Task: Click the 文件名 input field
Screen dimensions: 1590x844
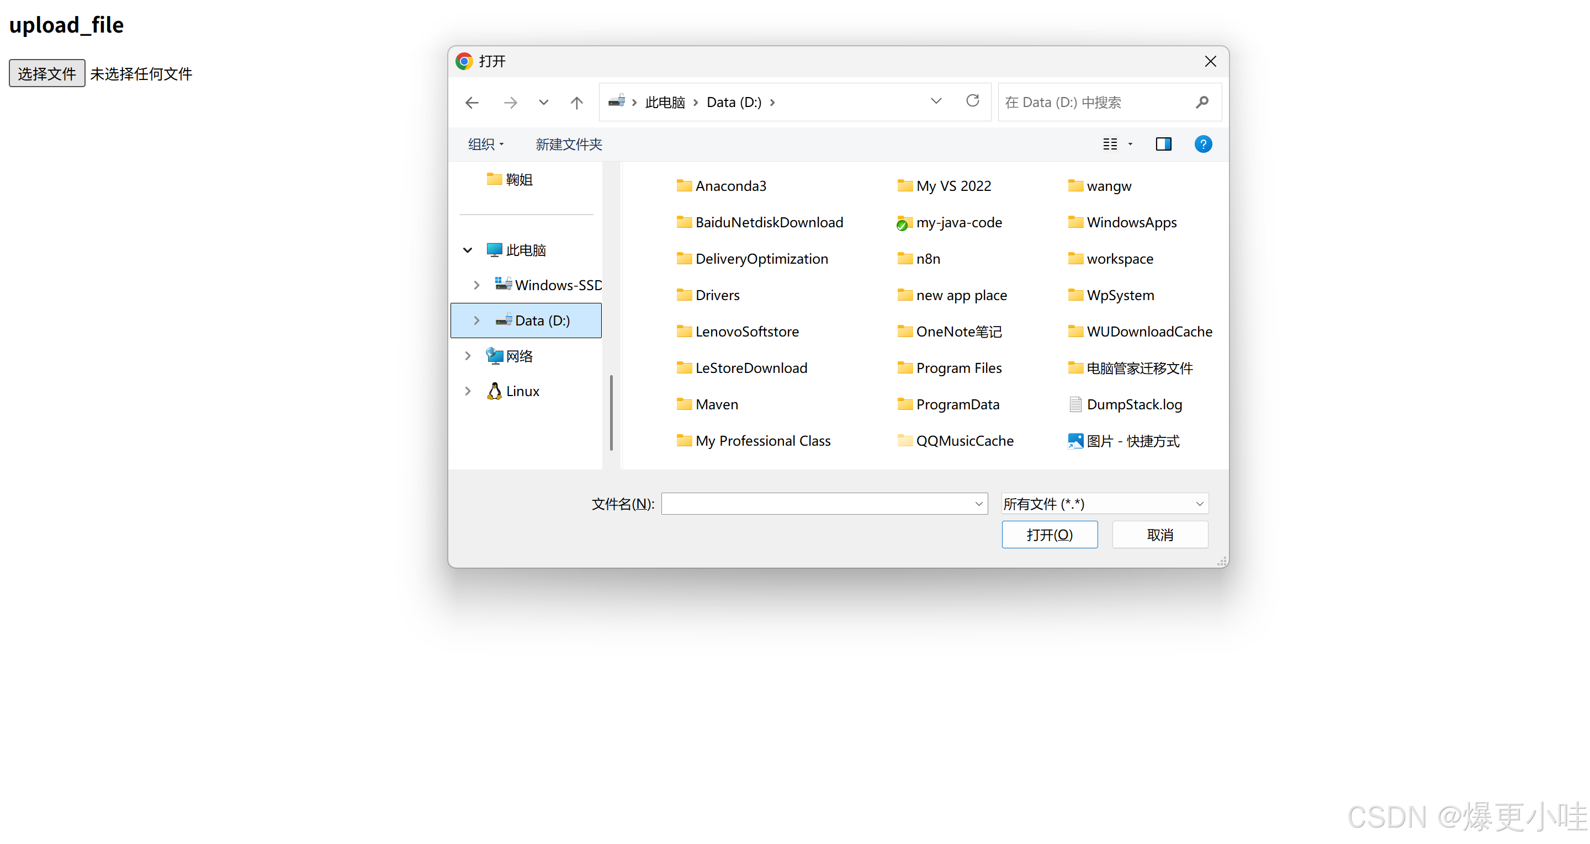Action: coord(816,504)
